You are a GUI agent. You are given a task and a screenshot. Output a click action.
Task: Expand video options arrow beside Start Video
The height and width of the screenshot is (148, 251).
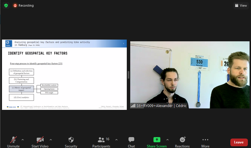(x=51, y=140)
